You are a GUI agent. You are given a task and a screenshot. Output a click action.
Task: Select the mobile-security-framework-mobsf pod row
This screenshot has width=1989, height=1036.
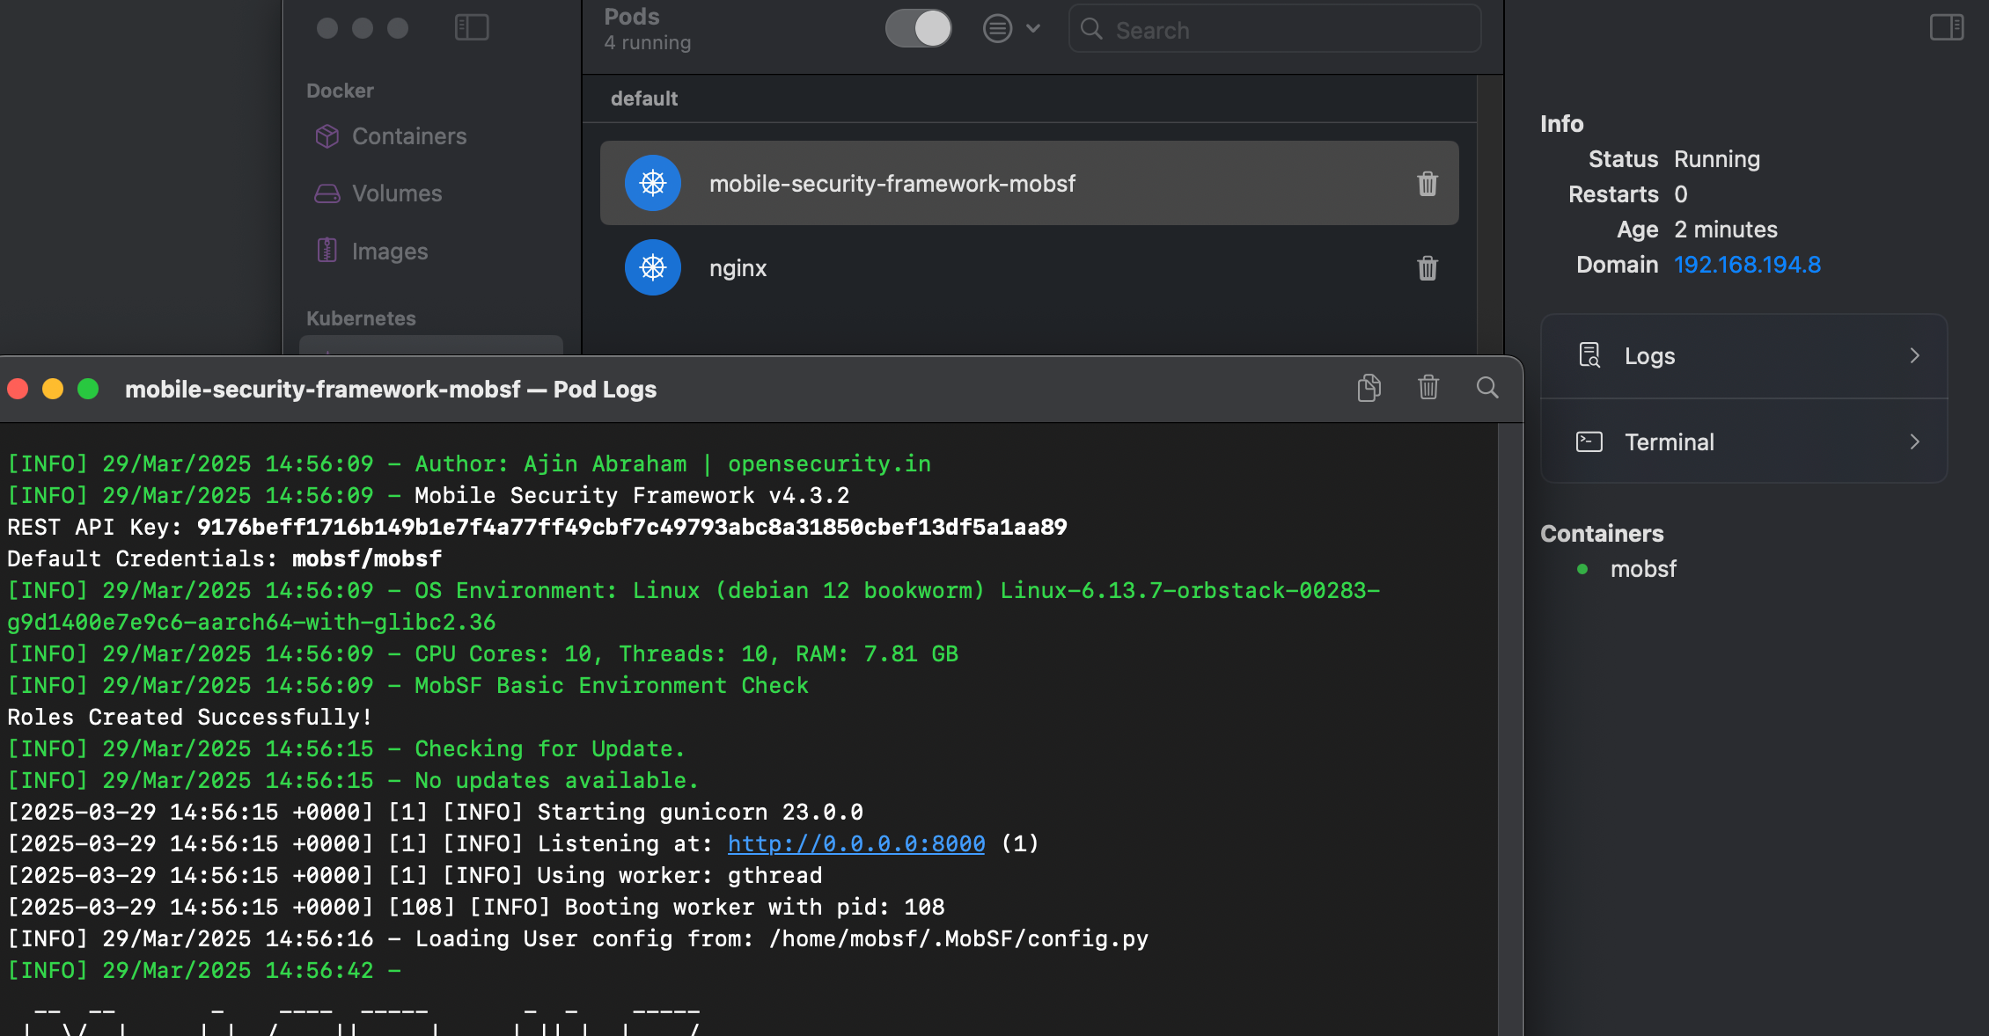click(1029, 183)
